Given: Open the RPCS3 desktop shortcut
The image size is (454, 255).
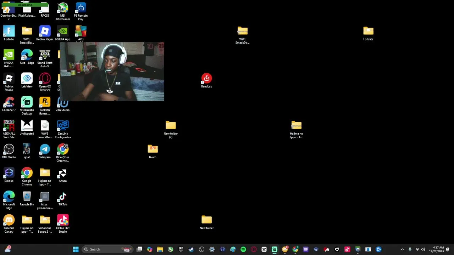Looking at the screenshot, I should click(x=45, y=10).
